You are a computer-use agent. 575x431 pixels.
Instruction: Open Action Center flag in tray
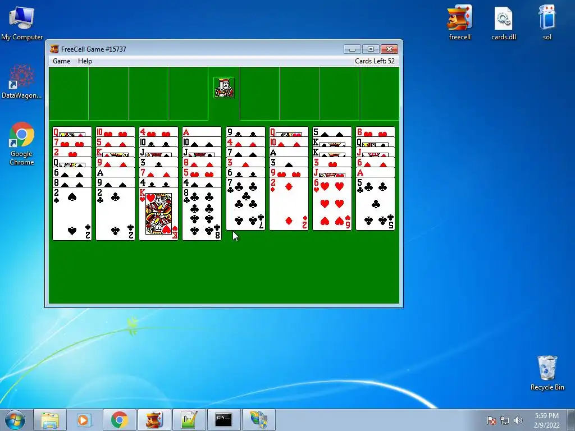click(491, 420)
